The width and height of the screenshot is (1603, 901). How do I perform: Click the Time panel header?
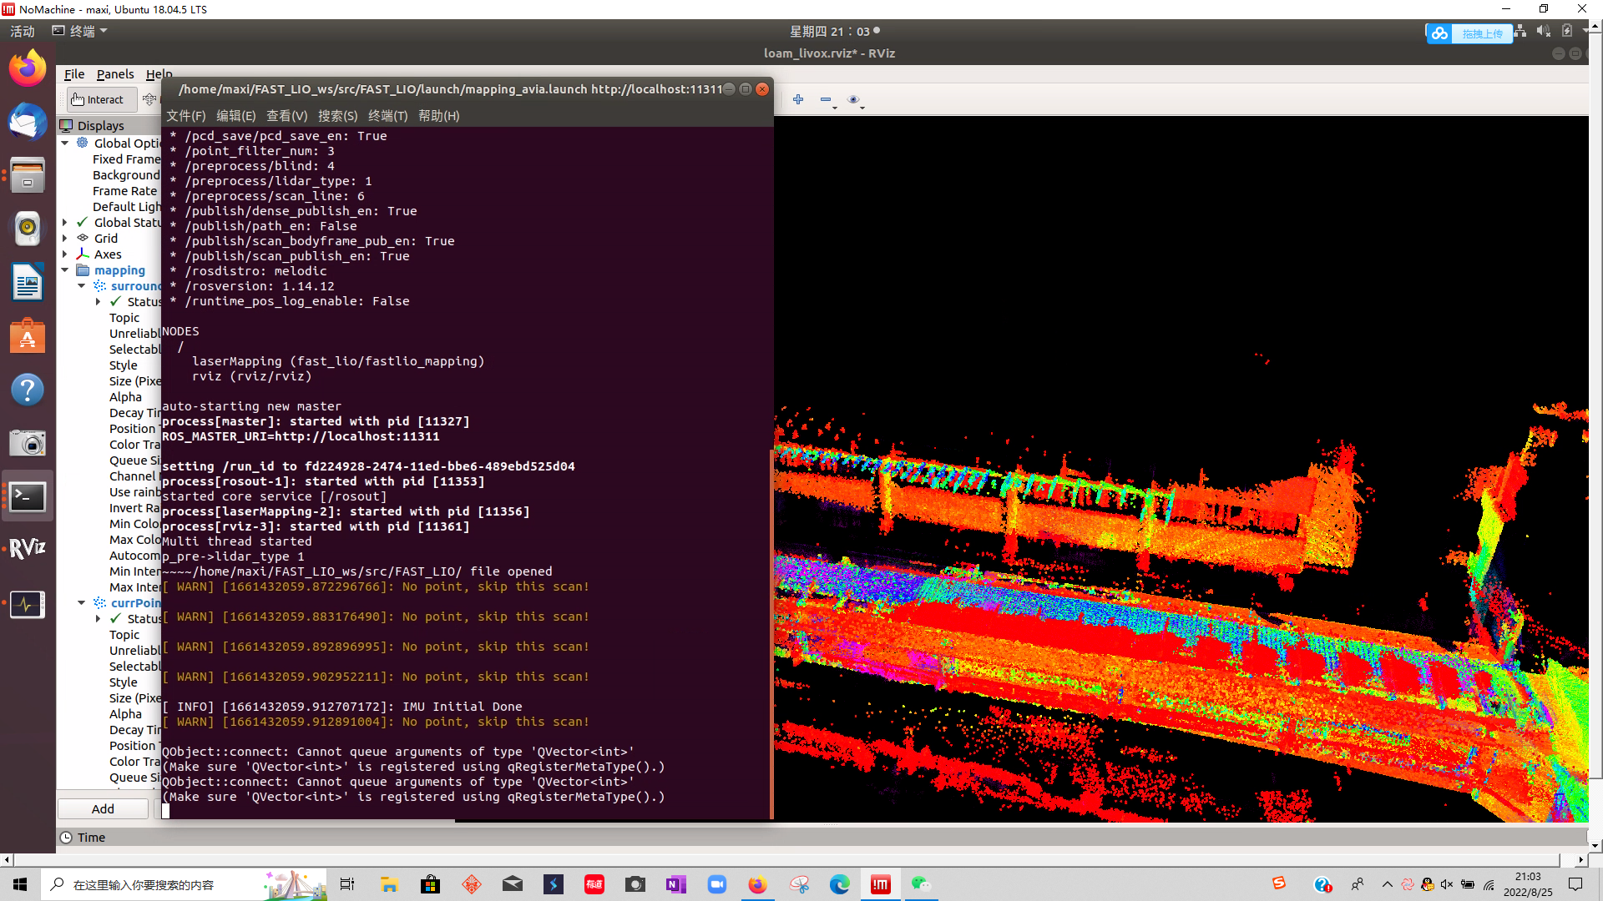point(91,837)
